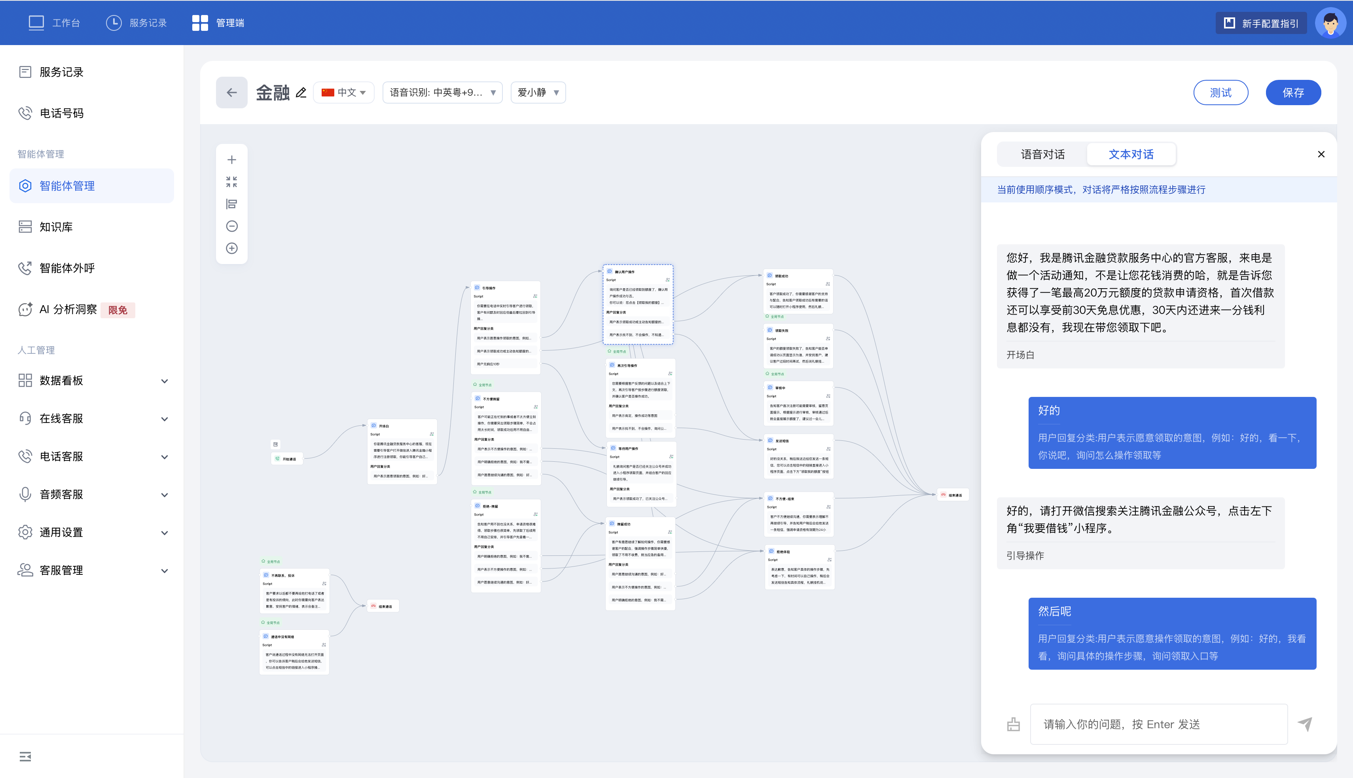This screenshot has width=1353, height=778.
Task: Click the 确认用户操作 node header
Action: (638, 272)
